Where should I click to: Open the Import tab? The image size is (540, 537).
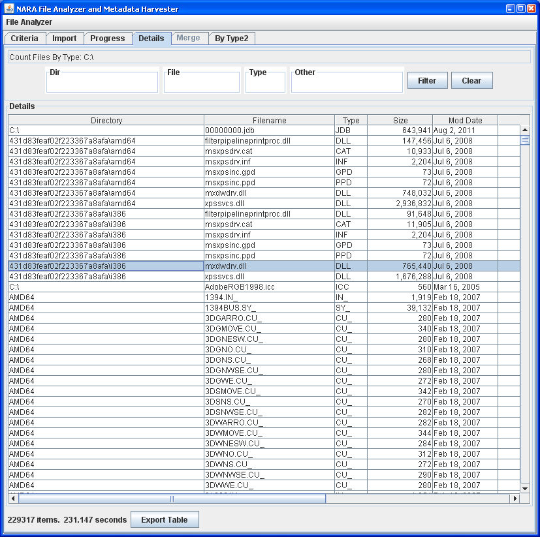click(65, 38)
